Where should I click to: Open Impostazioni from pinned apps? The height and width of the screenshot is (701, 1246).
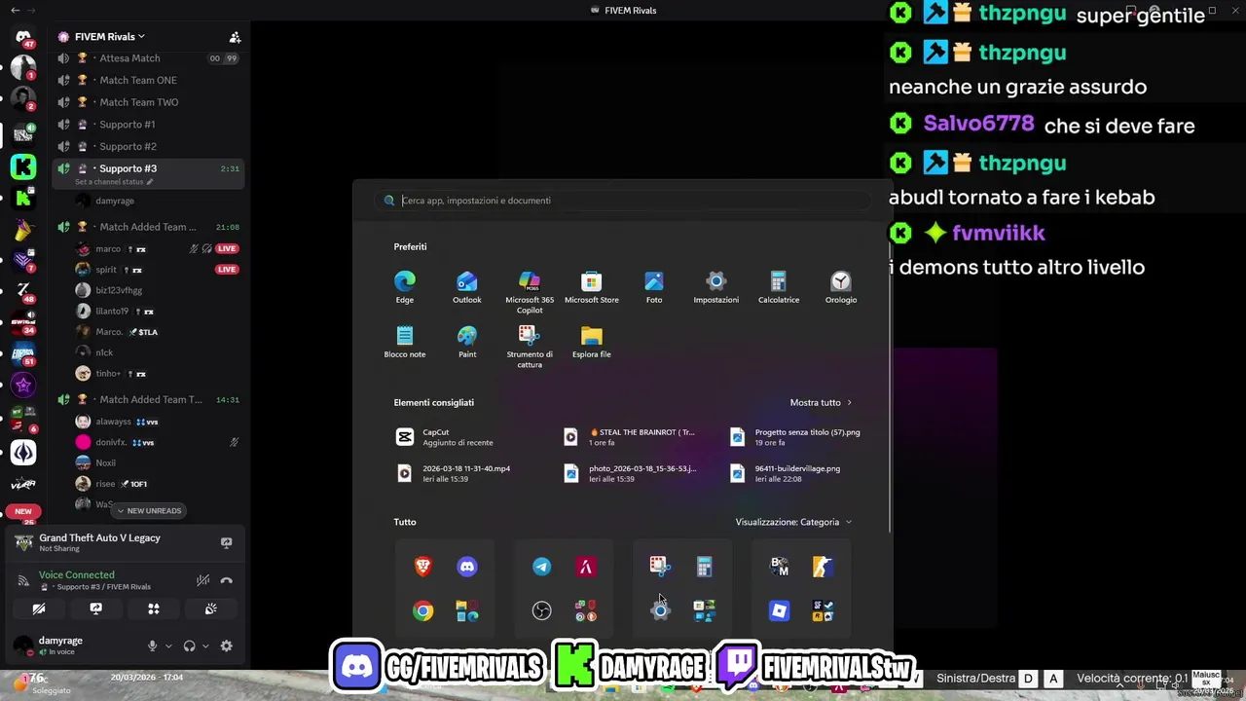[x=716, y=287]
